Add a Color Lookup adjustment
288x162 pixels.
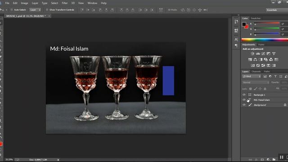(276, 59)
